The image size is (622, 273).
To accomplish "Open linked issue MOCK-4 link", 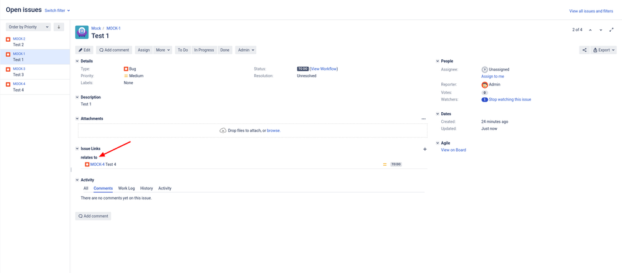I will tap(97, 165).
